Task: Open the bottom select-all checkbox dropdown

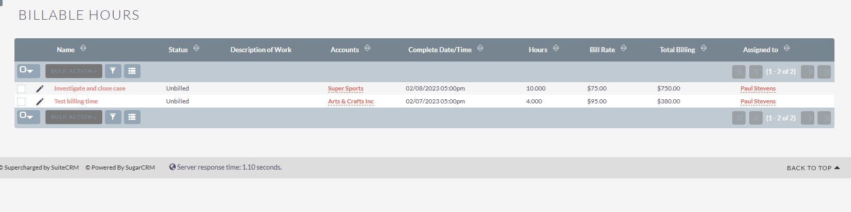Action: pyautogui.click(x=27, y=117)
